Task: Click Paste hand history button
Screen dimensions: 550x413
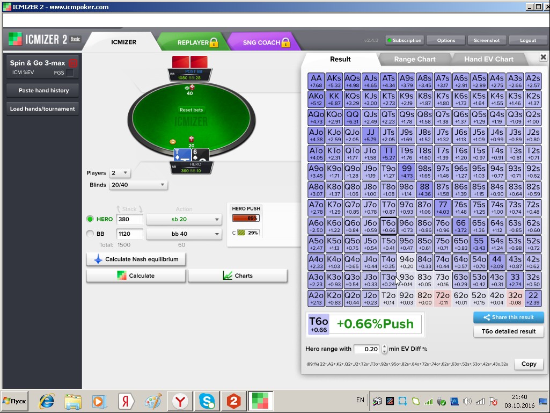Action: pos(43,91)
